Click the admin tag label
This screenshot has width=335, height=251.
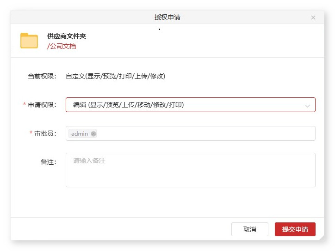(80, 134)
